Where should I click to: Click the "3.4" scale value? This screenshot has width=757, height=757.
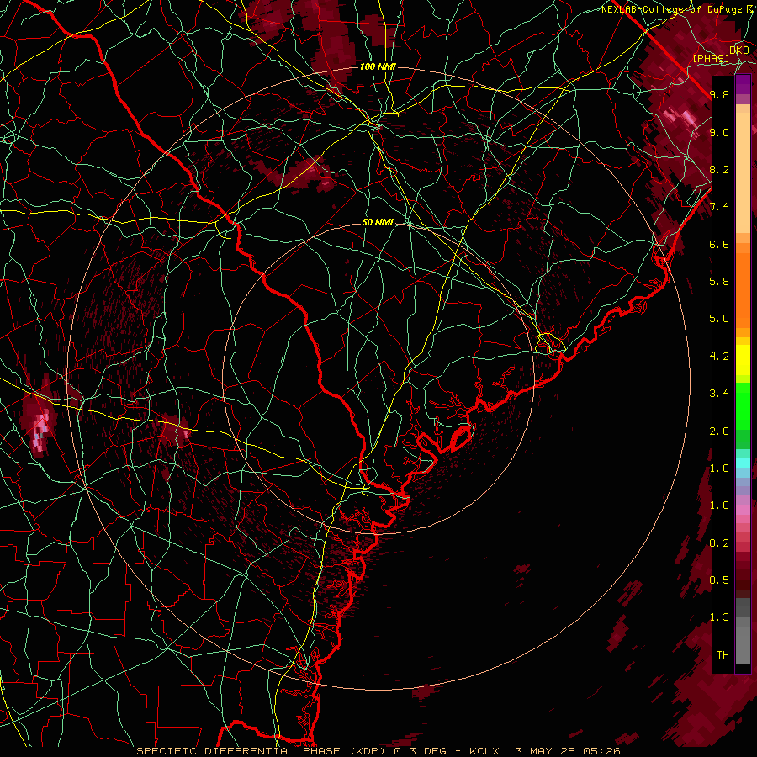point(719,394)
